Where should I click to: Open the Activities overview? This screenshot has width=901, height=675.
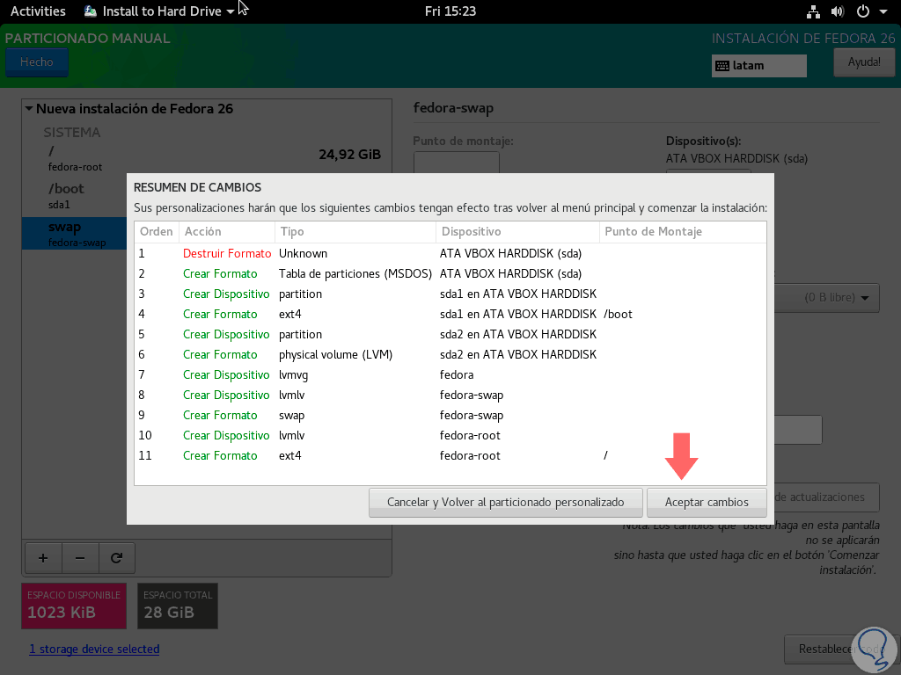38,11
